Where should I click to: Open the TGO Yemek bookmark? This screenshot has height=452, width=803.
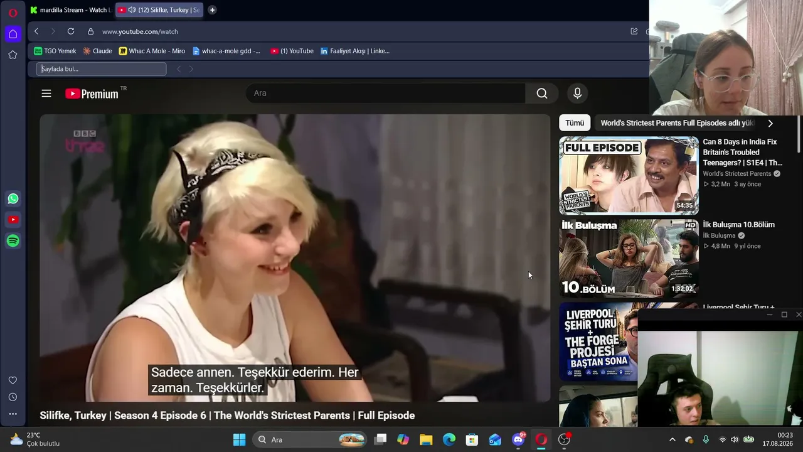(55, 51)
